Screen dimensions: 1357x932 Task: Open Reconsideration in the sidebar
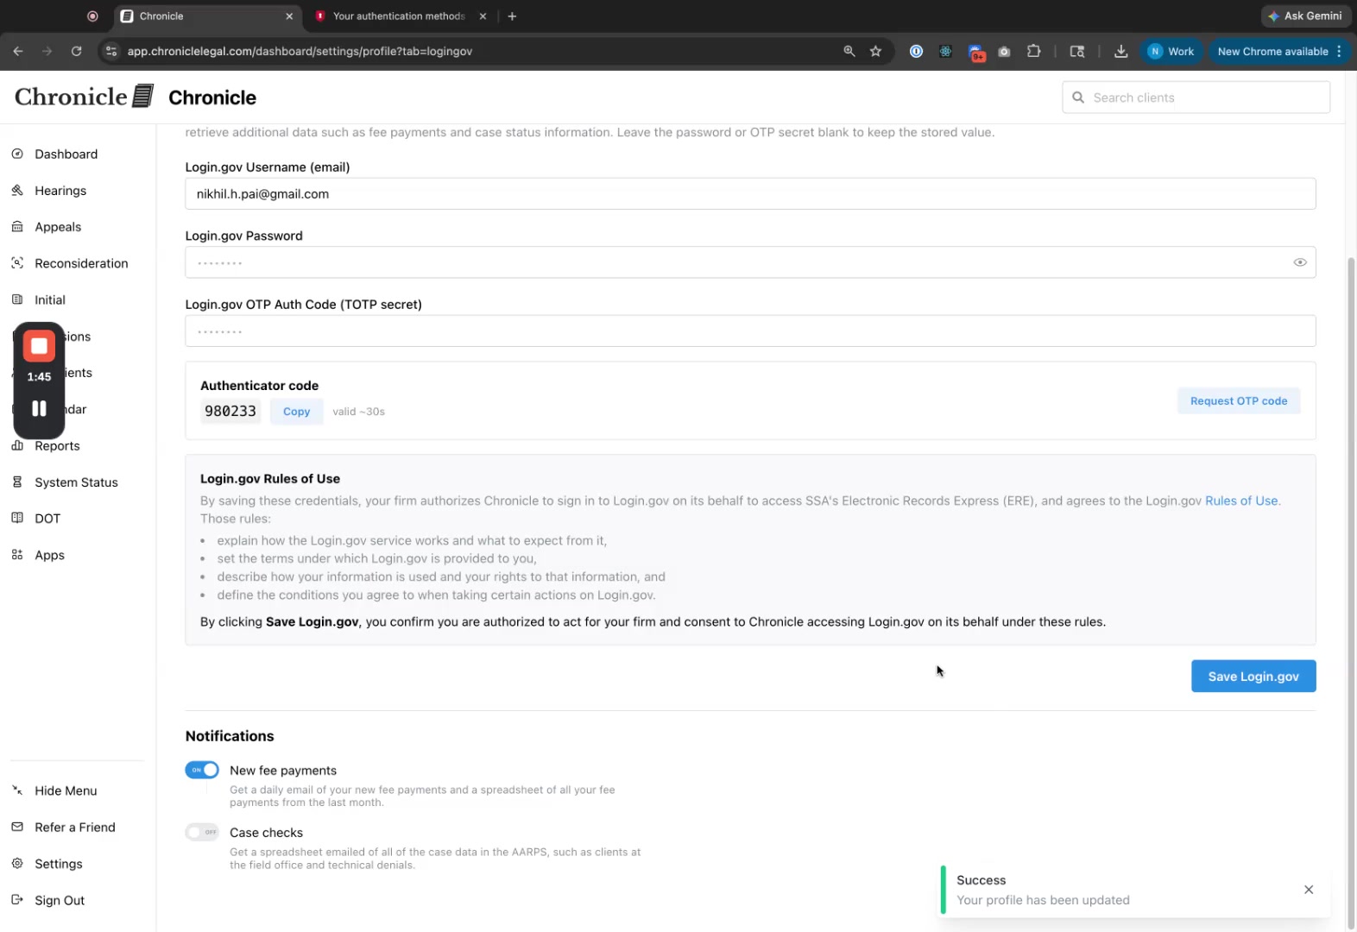coord(81,263)
